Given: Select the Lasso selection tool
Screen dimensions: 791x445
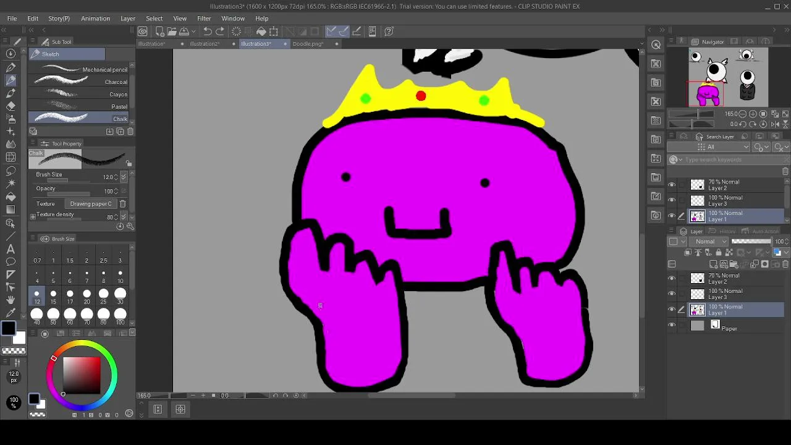Looking at the screenshot, I should pyautogui.click(x=11, y=171).
